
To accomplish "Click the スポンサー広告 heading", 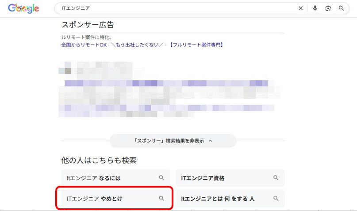I will [x=88, y=25].
